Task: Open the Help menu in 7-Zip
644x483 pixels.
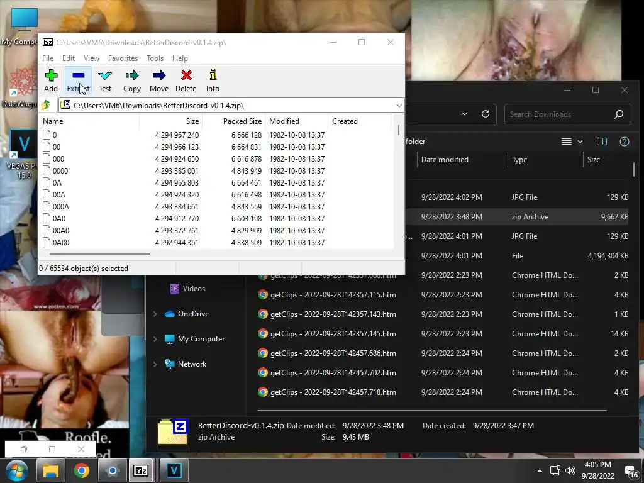Action: (180, 58)
